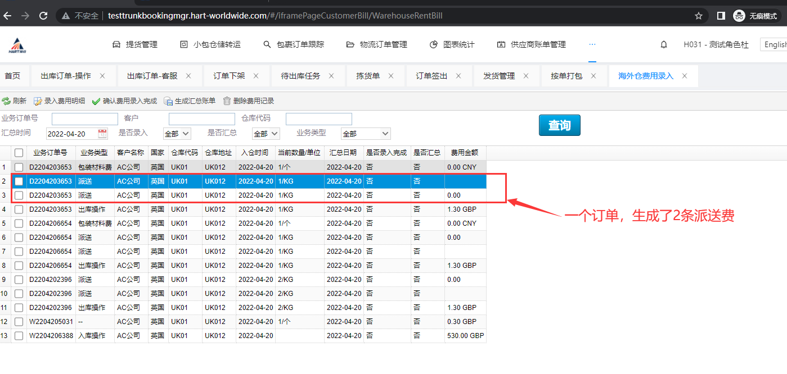The height and width of the screenshot is (374, 787).
Task: Check the checkbox for row 1 包装材料费
Action: click(x=19, y=167)
